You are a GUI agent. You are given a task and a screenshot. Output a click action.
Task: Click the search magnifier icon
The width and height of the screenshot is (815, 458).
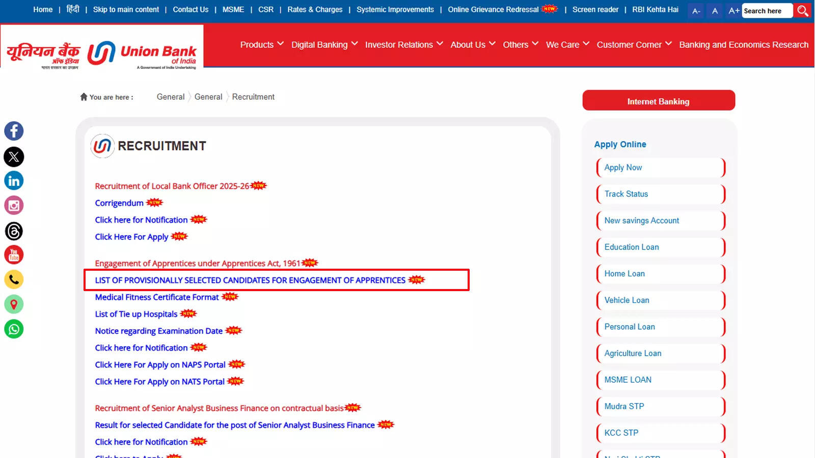pyautogui.click(x=802, y=10)
